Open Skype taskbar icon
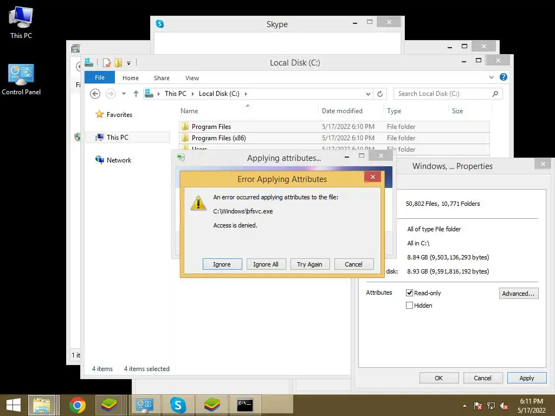 [178, 405]
